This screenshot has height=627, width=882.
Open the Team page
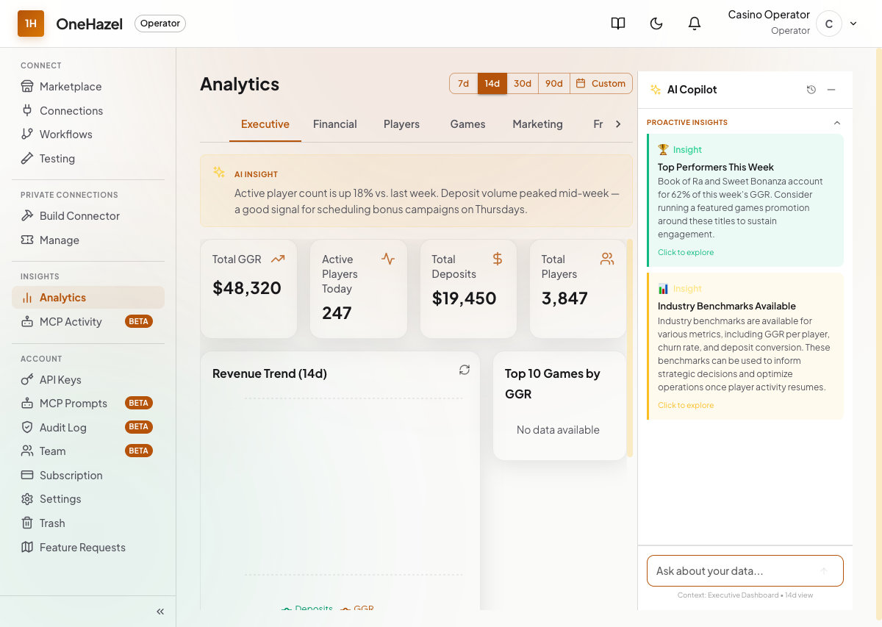pos(88,451)
